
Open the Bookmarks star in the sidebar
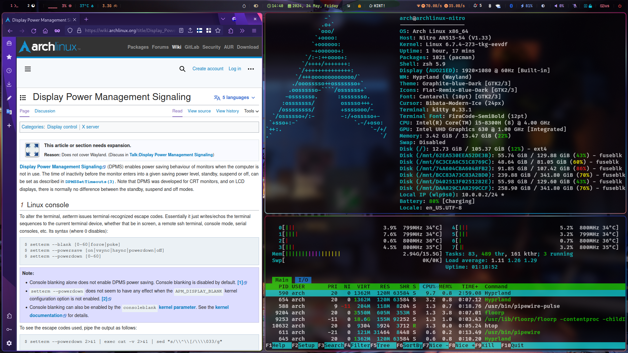pos(9,57)
